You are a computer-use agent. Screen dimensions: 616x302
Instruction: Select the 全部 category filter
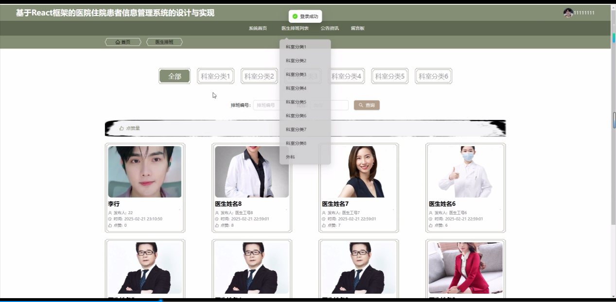coord(175,76)
